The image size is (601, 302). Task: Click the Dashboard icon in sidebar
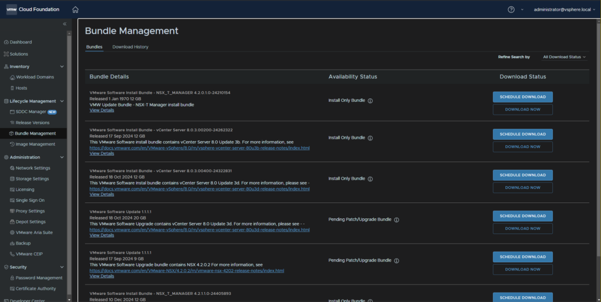[6, 42]
